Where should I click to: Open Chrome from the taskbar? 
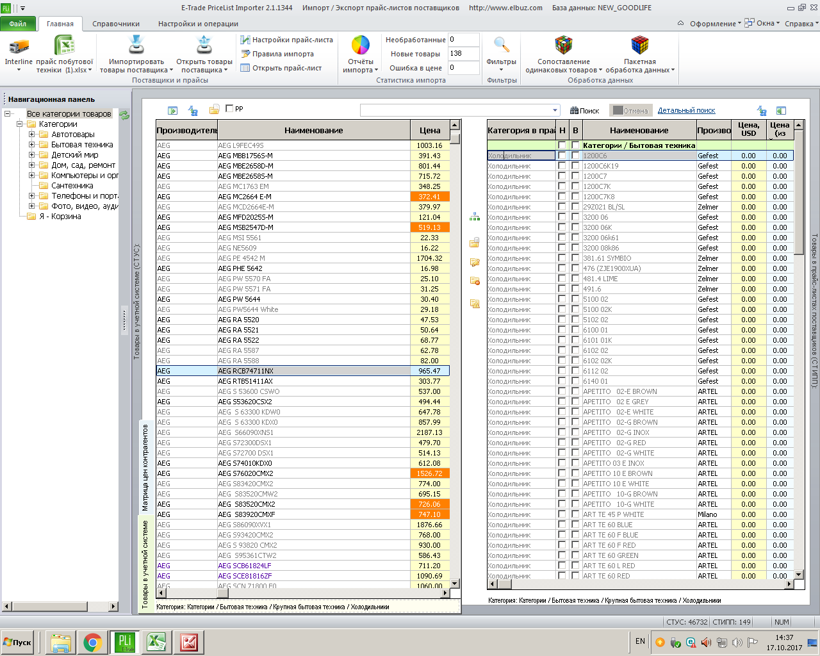(93, 643)
